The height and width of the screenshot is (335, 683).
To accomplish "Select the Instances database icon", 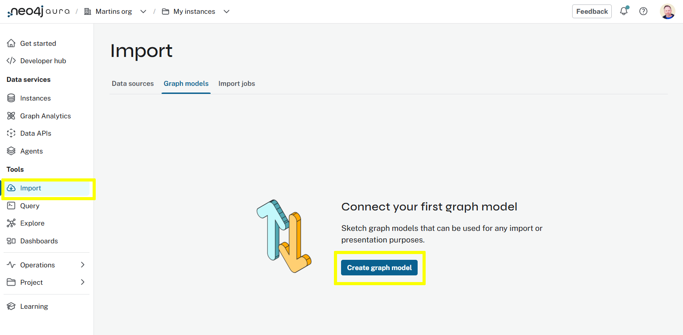I will tap(11, 98).
